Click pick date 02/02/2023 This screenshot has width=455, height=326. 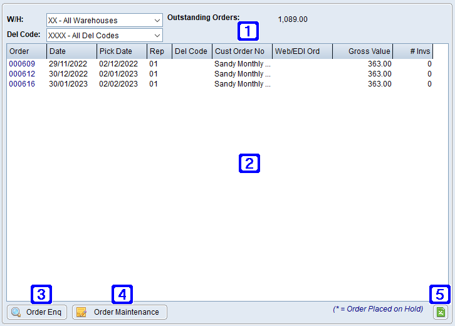pos(118,84)
